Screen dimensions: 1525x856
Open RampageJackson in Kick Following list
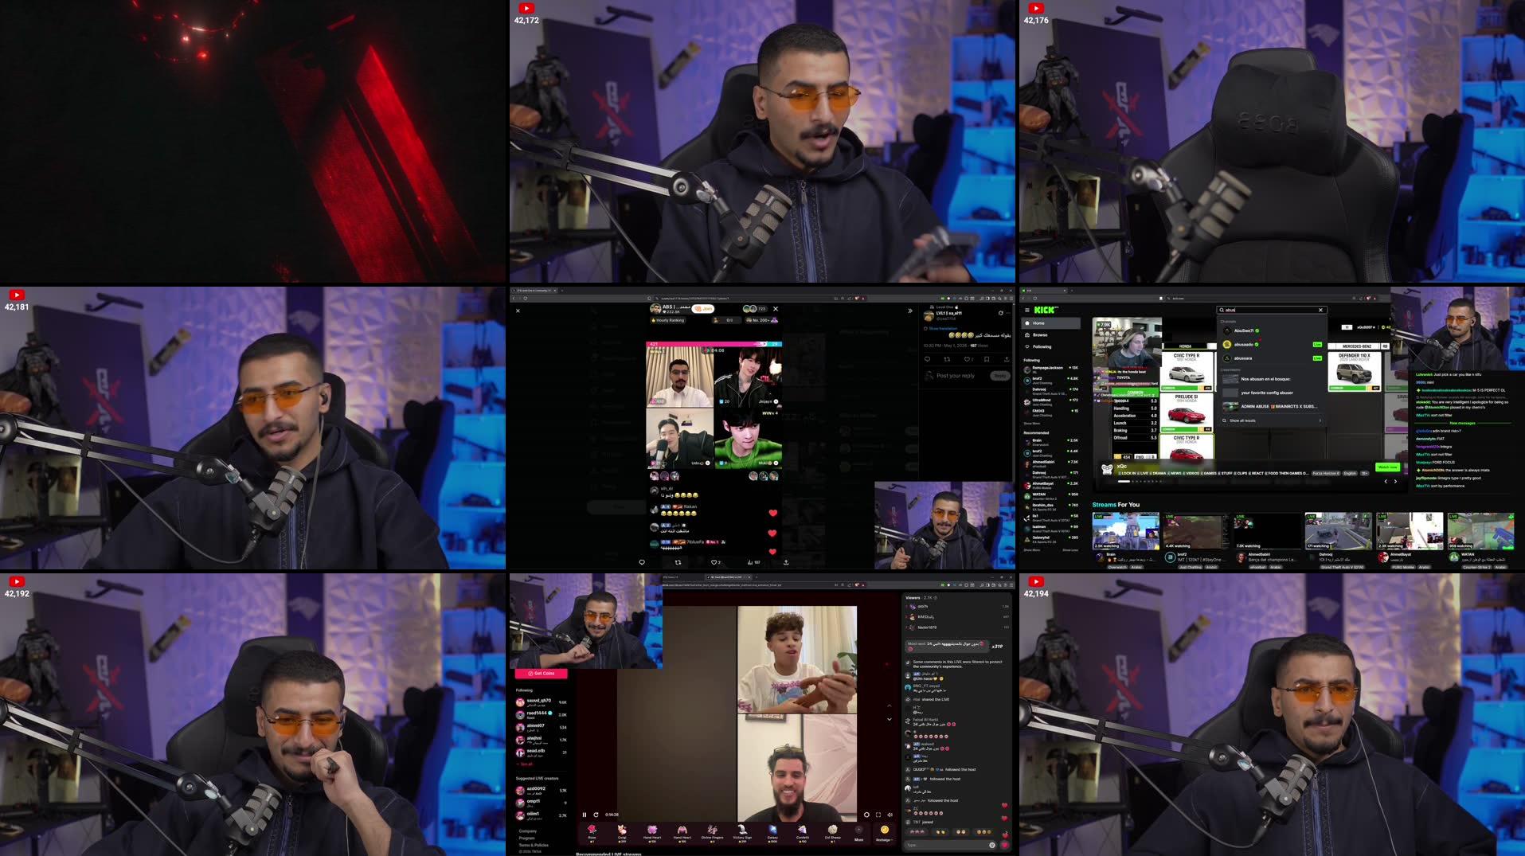coord(1051,369)
